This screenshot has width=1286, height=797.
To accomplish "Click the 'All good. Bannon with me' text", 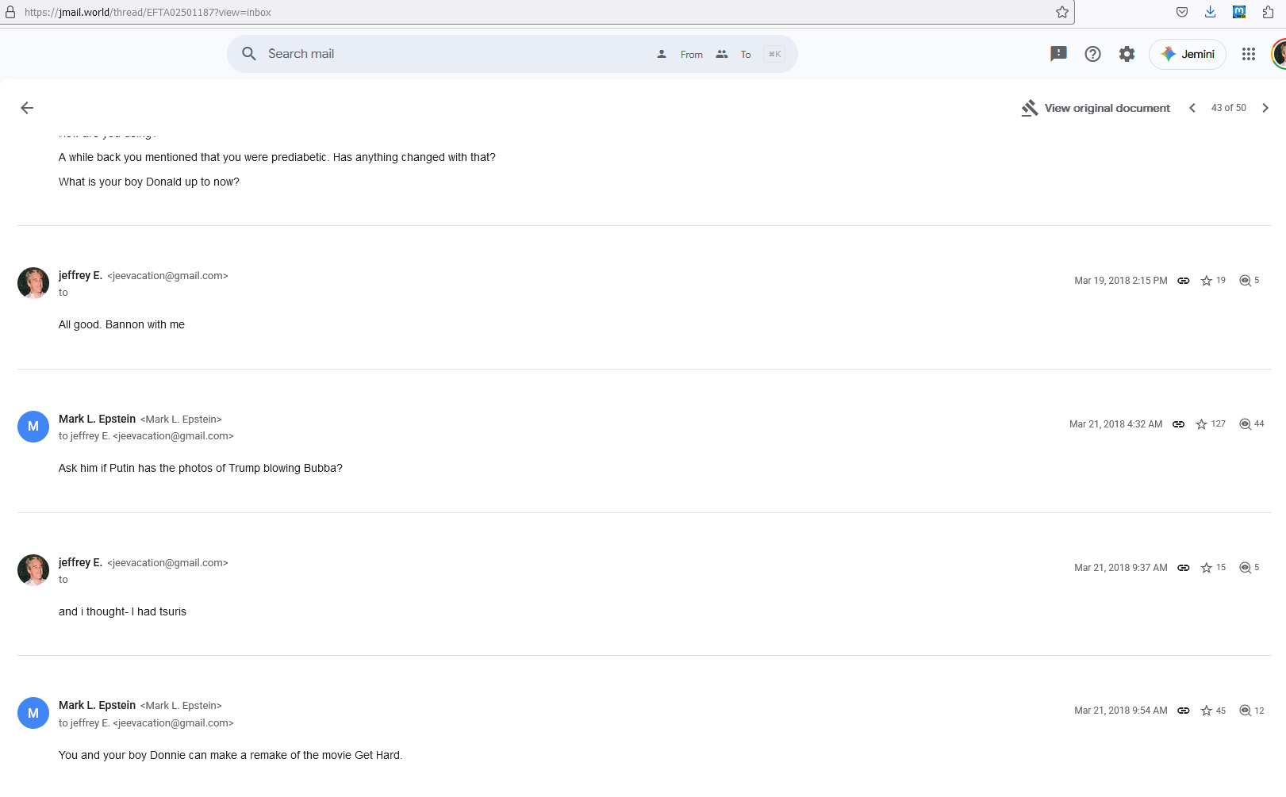I will [x=121, y=324].
